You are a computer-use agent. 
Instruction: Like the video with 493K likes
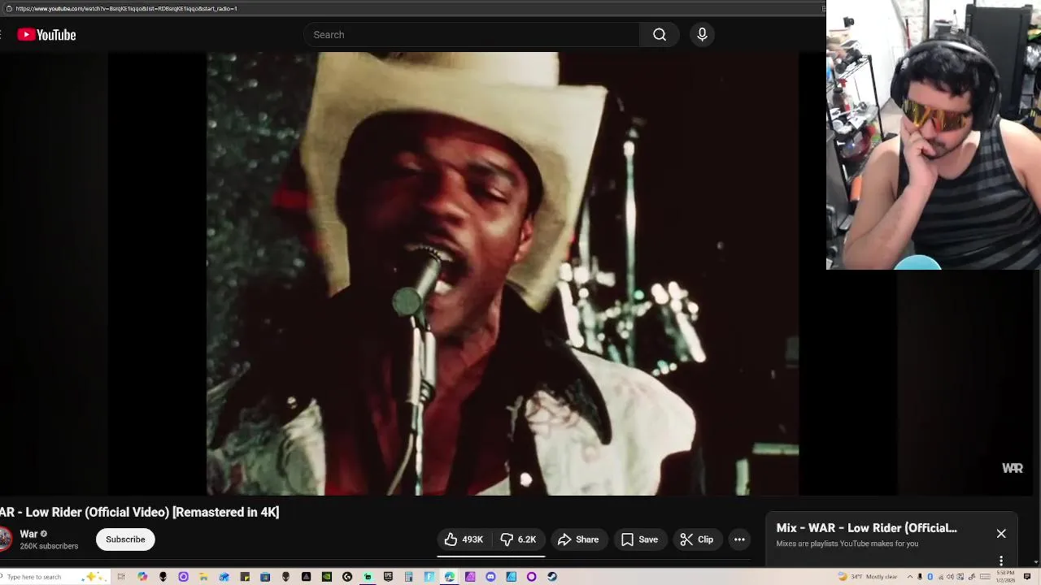click(x=464, y=539)
